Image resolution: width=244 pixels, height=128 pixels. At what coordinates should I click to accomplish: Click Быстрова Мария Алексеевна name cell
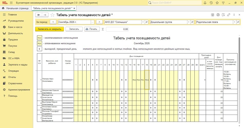pyautogui.click(x=52, y=103)
